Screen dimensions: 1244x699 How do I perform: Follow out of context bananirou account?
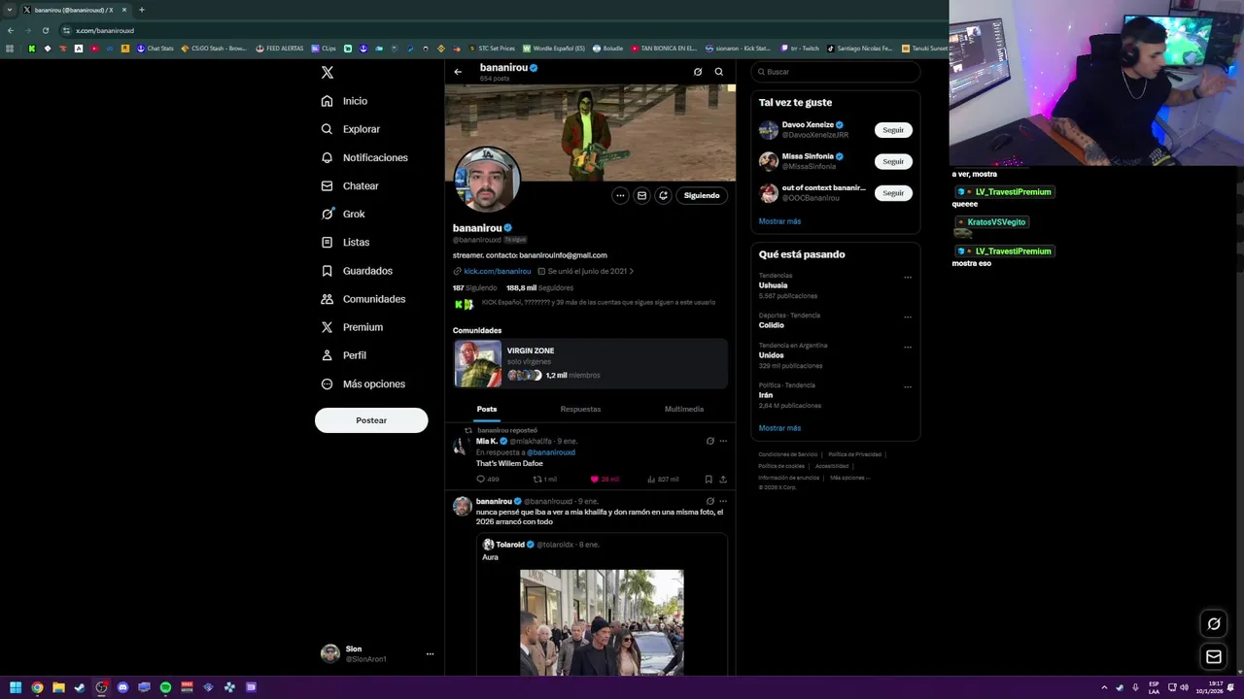pos(893,193)
